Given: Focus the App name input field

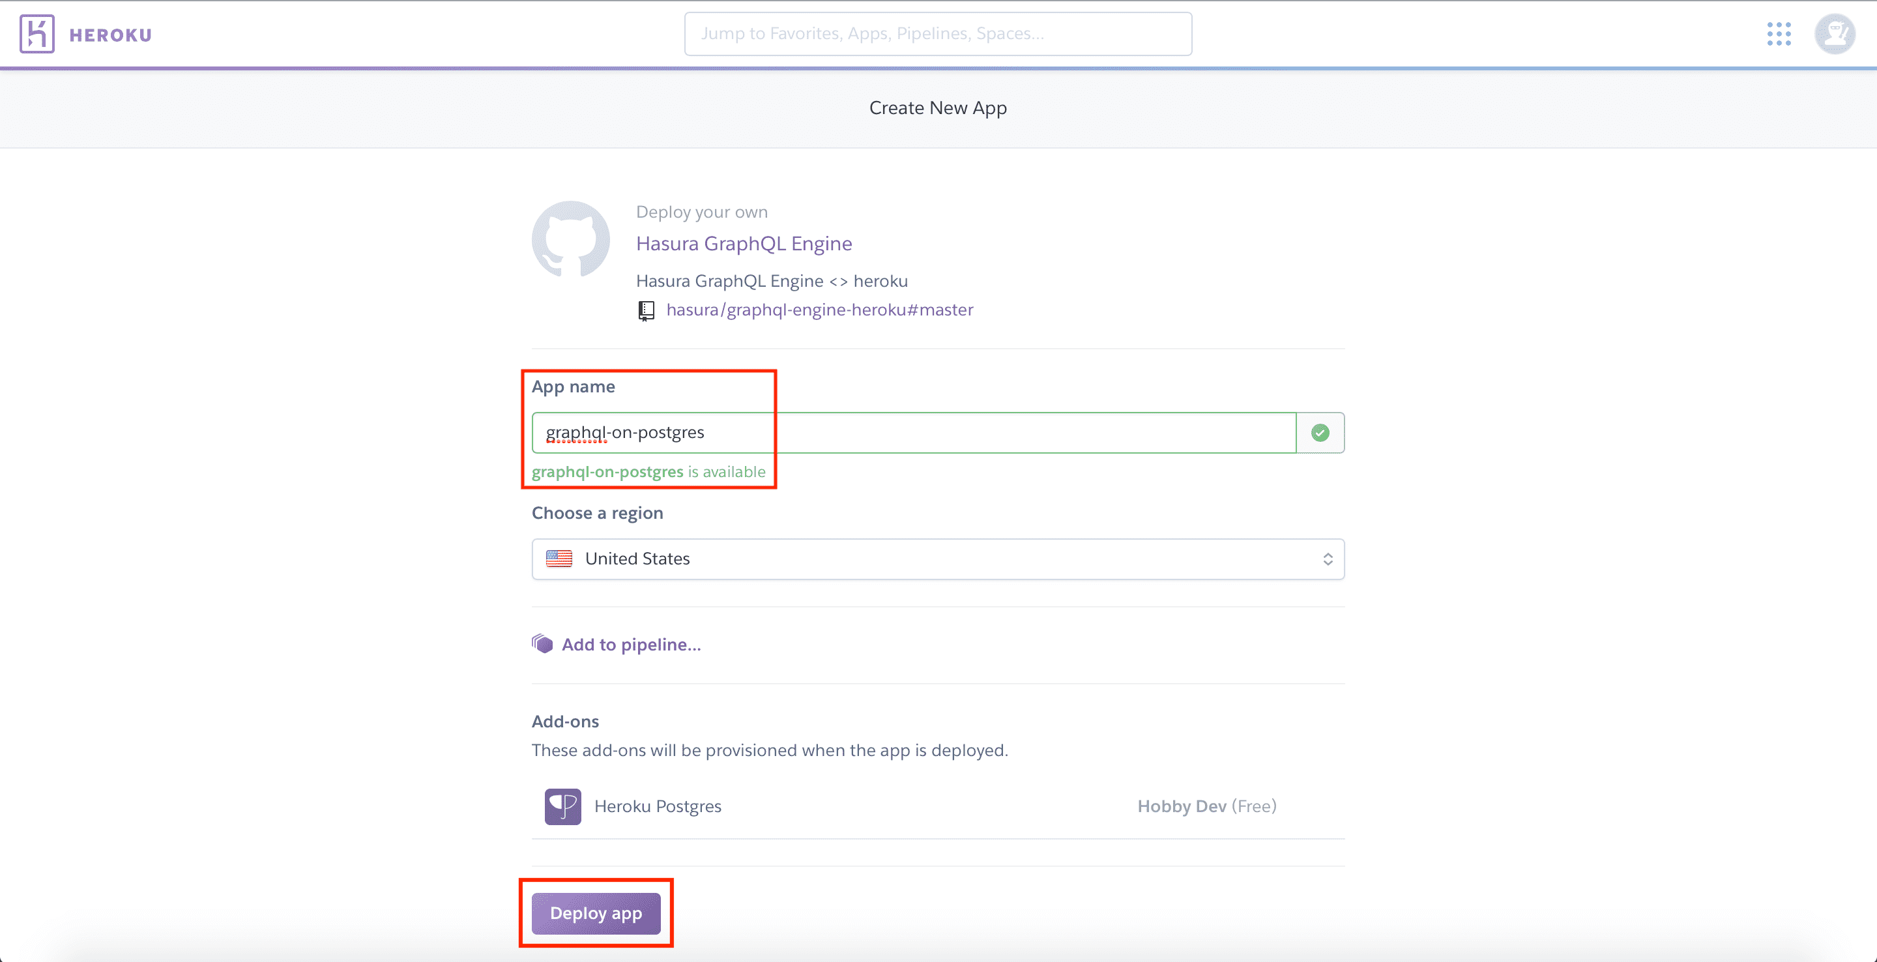Looking at the screenshot, I should pyautogui.click(x=914, y=433).
